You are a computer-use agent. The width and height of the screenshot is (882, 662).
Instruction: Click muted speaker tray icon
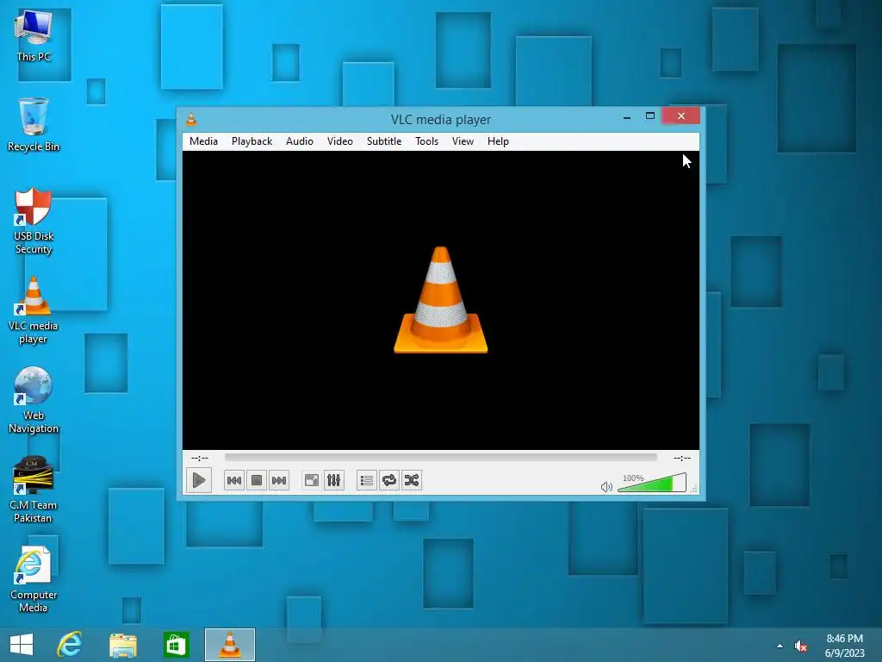tap(801, 646)
